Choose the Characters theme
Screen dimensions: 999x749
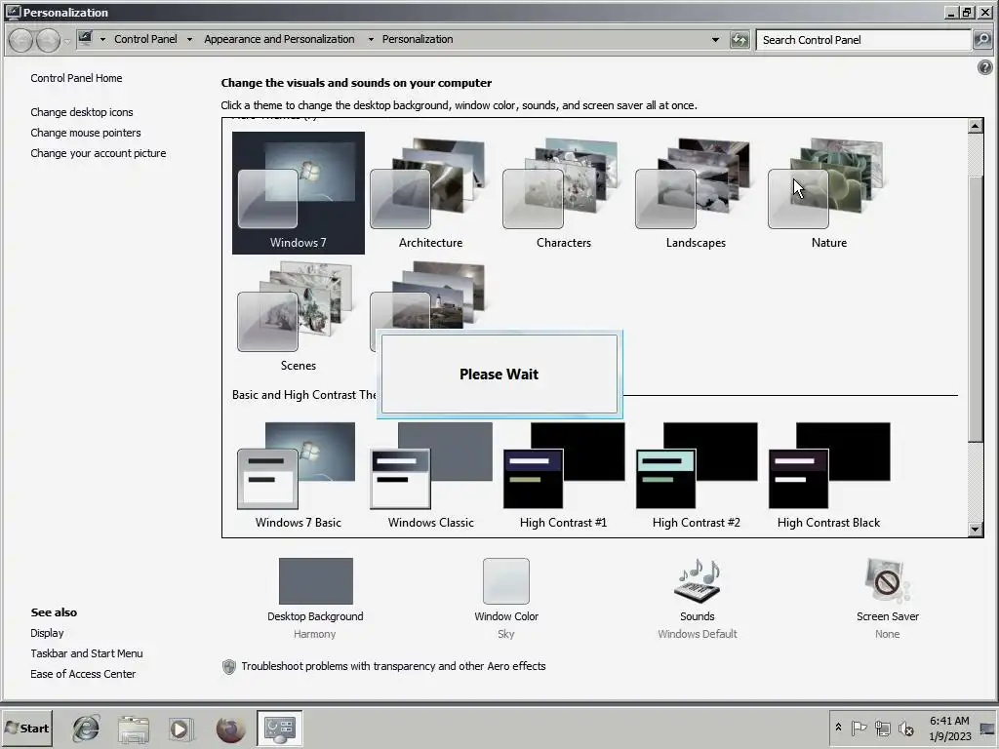(563, 193)
